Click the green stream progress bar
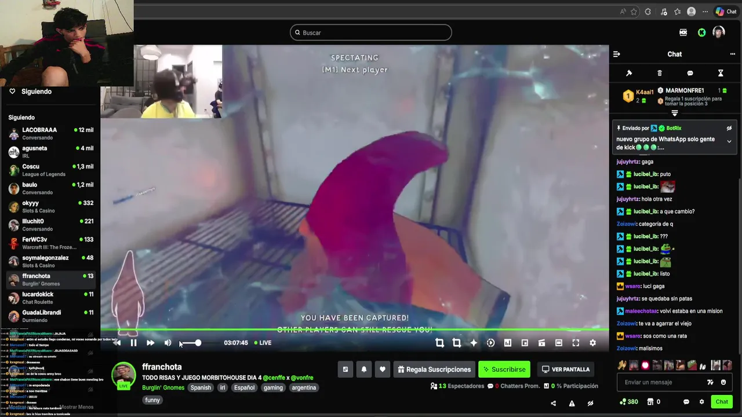The height and width of the screenshot is (417, 742). pos(355,331)
